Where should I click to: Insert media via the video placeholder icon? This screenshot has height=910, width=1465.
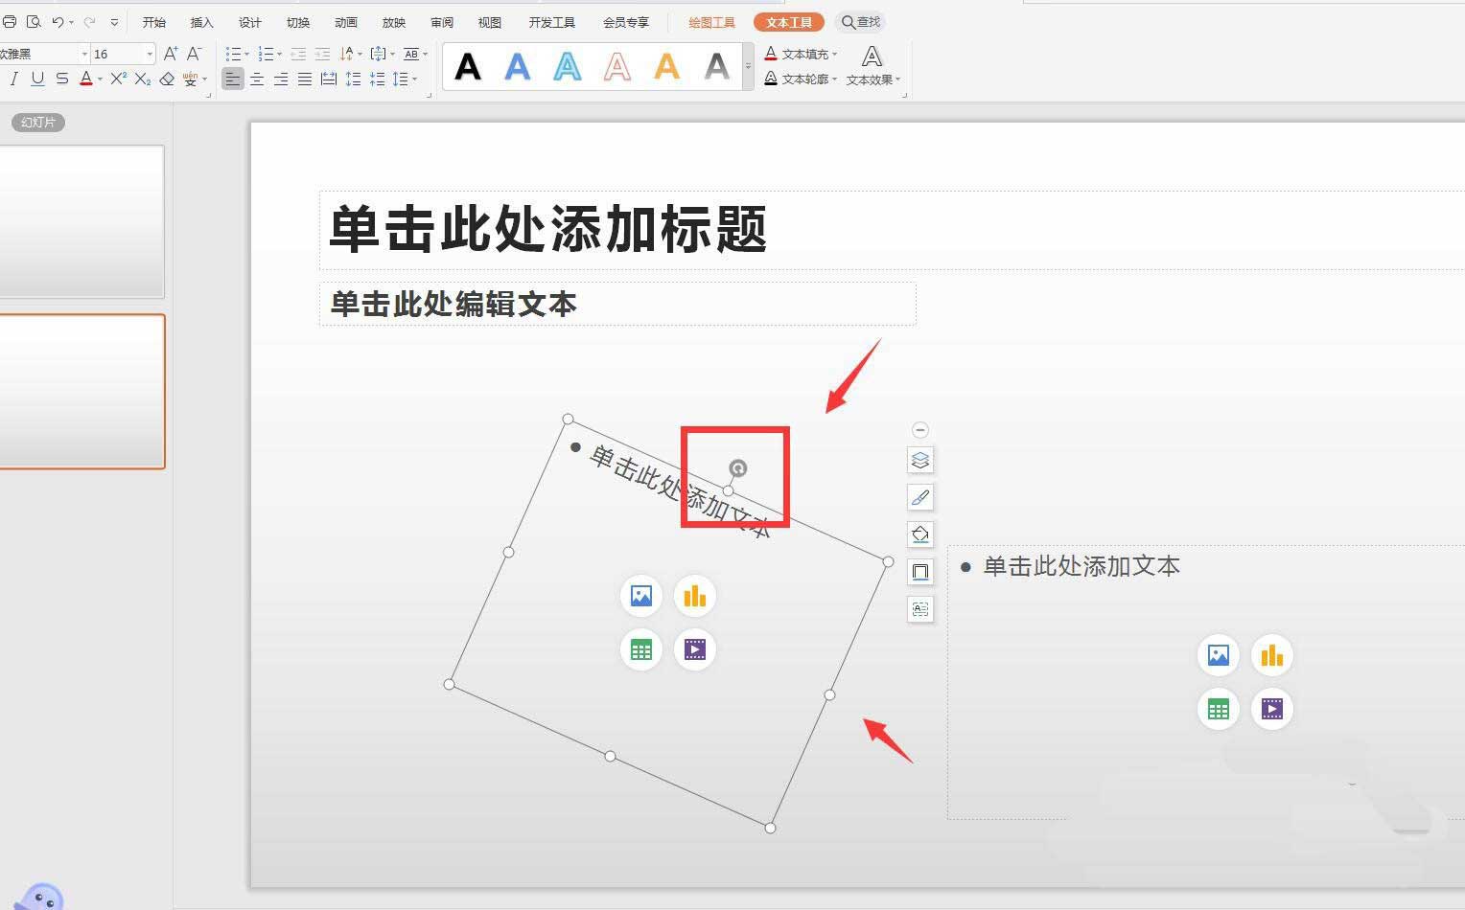click(x=694, y=649)
